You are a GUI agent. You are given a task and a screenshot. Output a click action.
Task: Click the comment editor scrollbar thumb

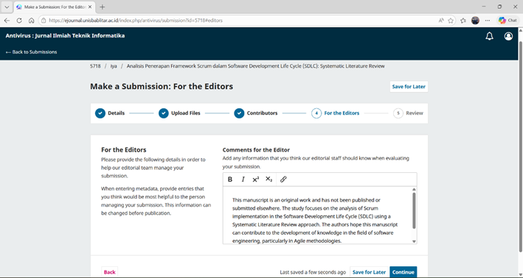pos(414,210)
